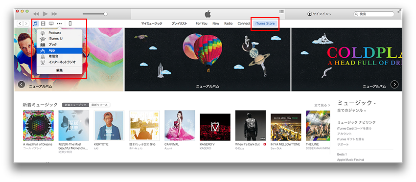Open the Connect tab
416x182 pixels.
tap(244, 23)
